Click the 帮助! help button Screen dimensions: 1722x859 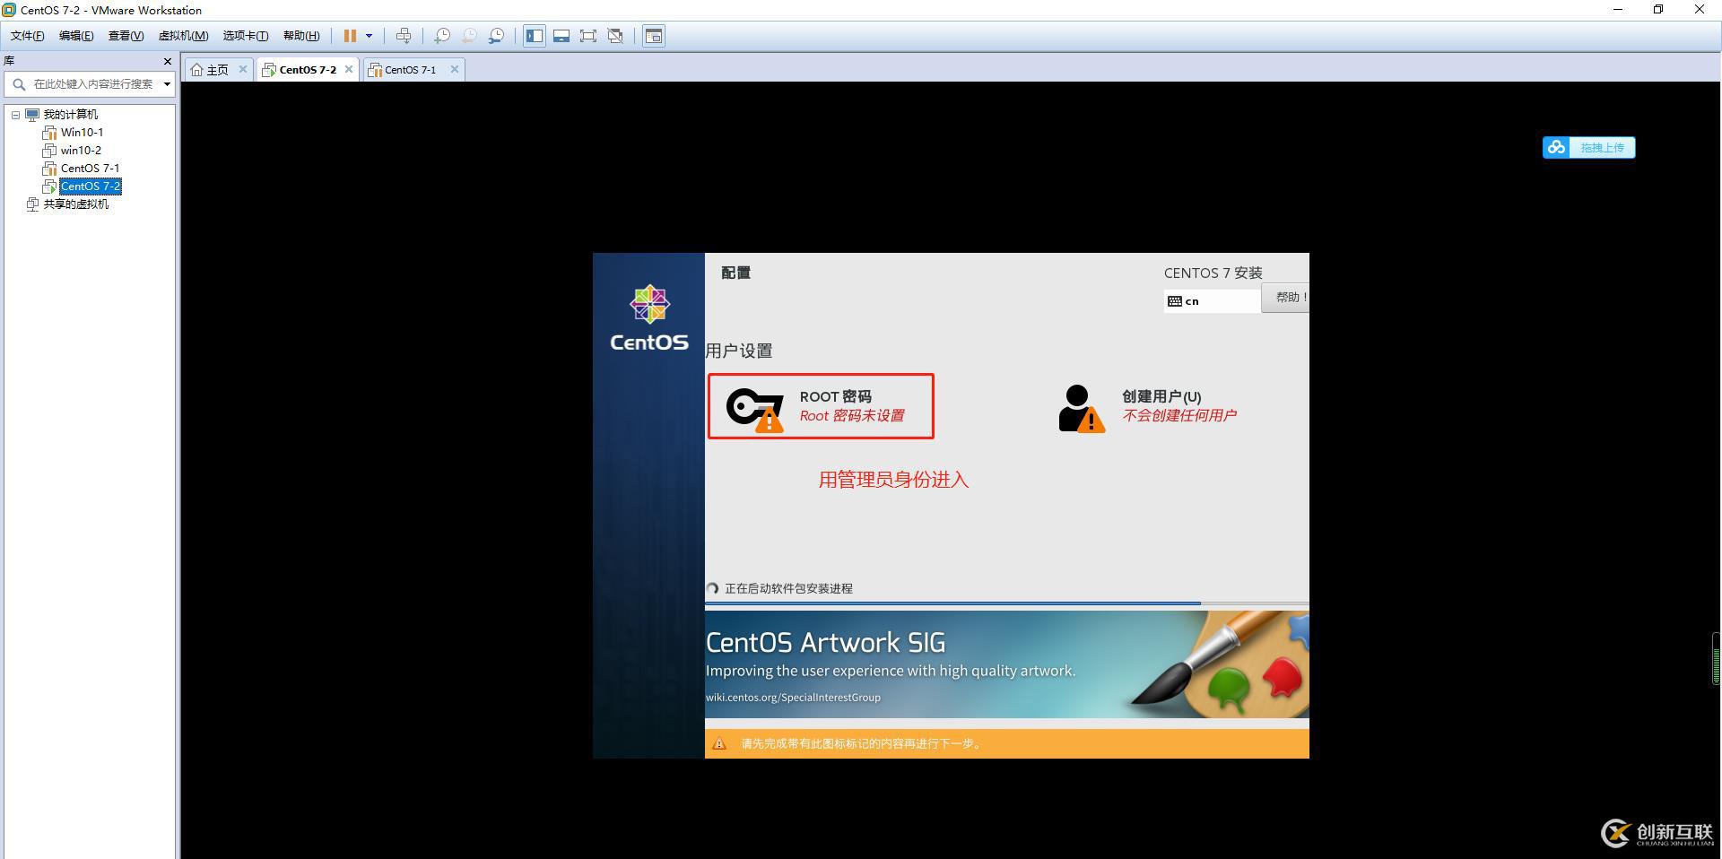tap(1285, 298)
